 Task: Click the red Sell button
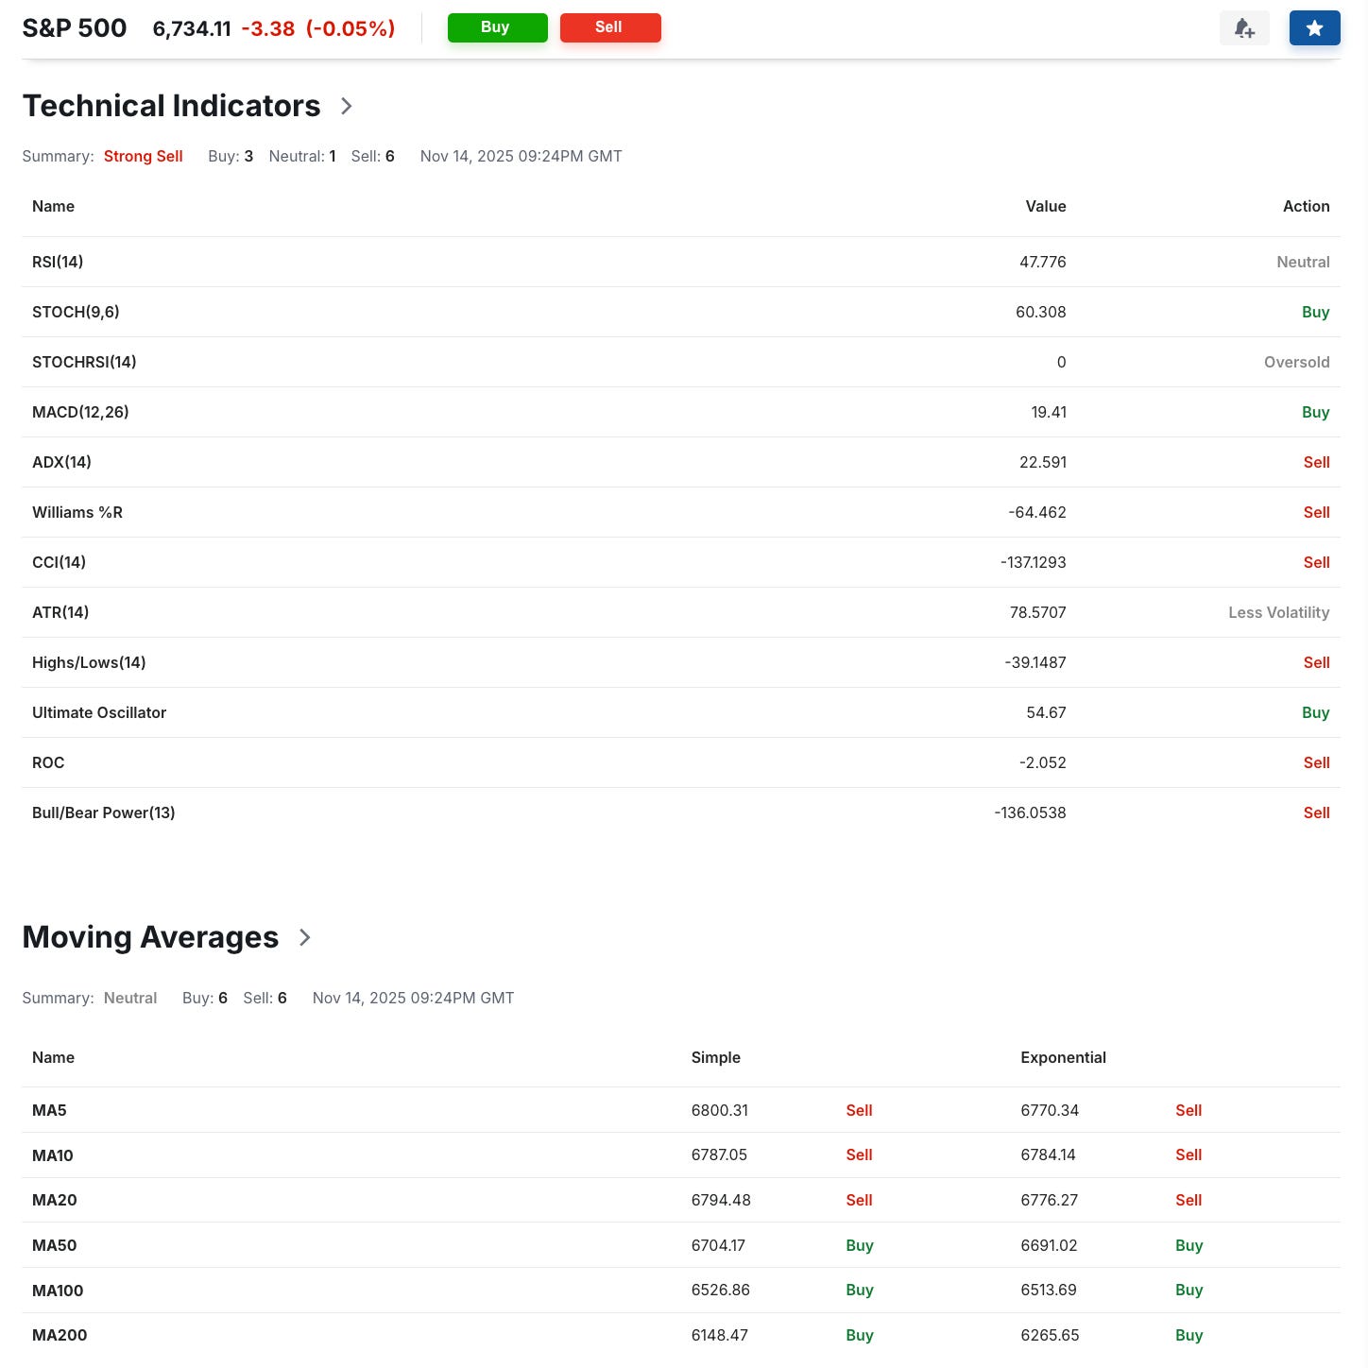point(610,27)
